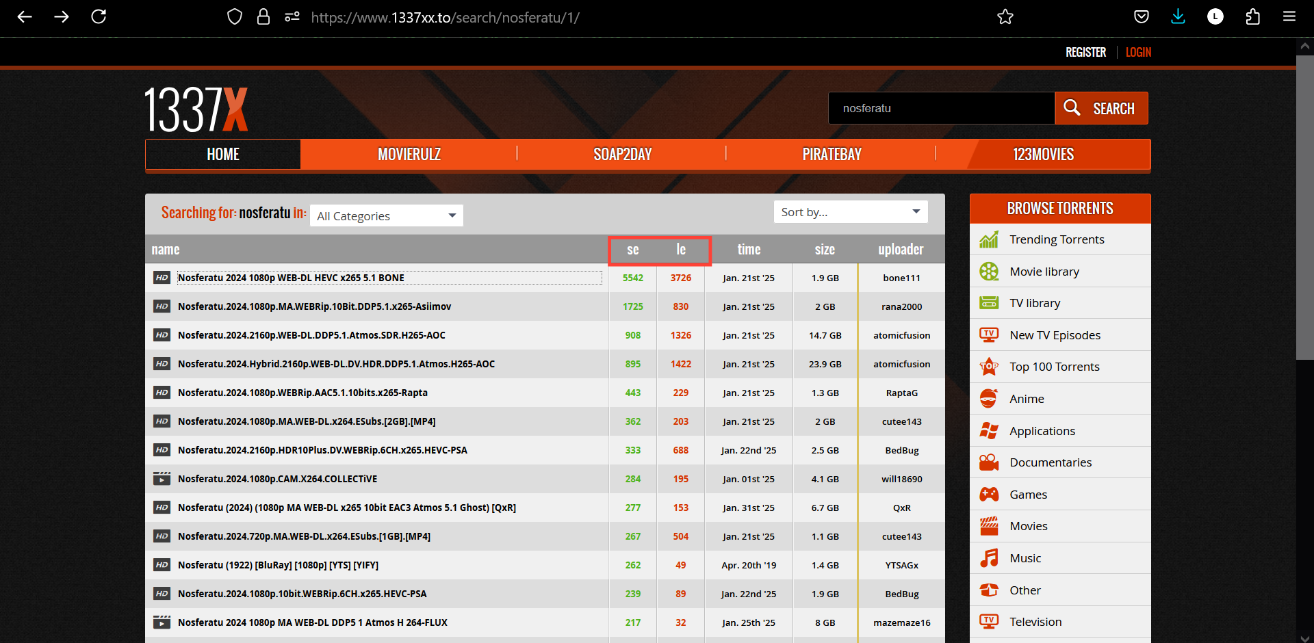The height and width of the screenshot is (643, 1314).
Task: Open the Asiimov WEBRip torrent link
Action: click(314, 306)
